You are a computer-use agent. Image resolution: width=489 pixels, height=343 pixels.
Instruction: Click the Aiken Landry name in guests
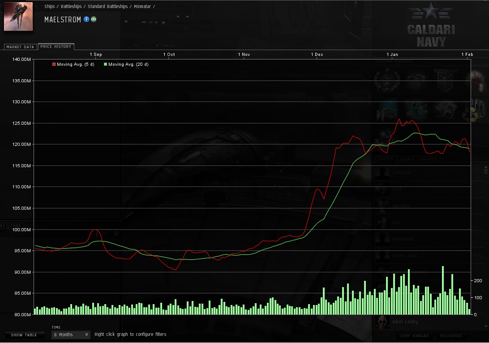tap(405, 322)
